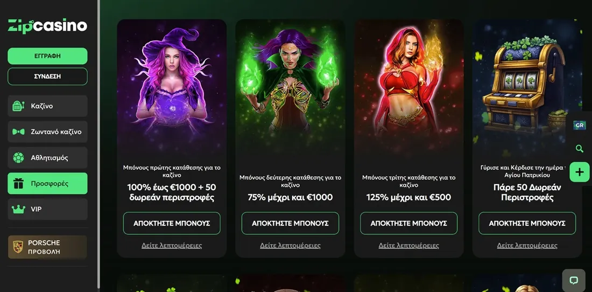View details link under 75% bonus
The image size is (592, 292).
click(x=290, y=246)
